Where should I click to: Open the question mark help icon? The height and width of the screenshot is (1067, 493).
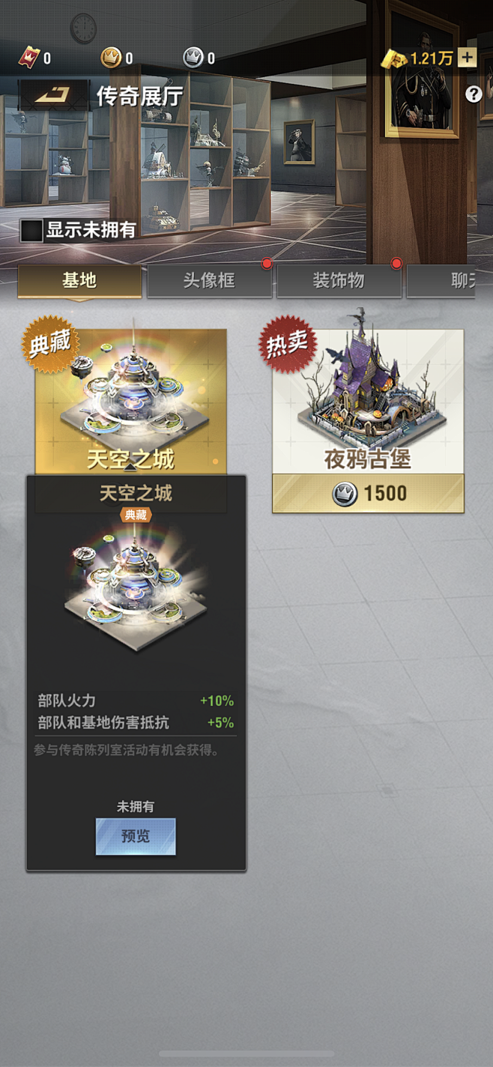pos(474,94)
